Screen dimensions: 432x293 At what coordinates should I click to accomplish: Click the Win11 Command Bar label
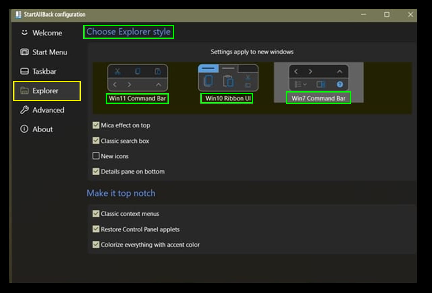click(137, 99)
